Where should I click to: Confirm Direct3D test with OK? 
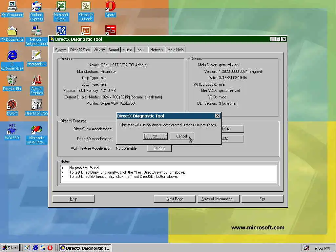pos(155,136)
